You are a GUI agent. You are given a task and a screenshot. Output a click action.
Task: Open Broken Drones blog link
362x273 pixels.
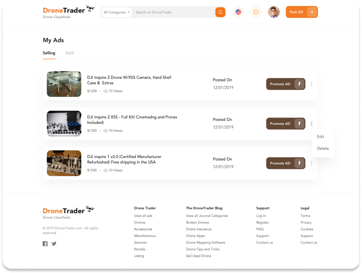tap(198, 222)
